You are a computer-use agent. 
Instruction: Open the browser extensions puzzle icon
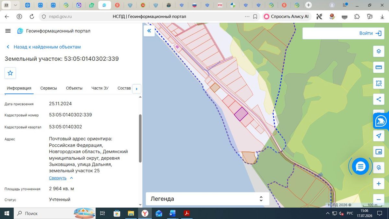[357, 17]
